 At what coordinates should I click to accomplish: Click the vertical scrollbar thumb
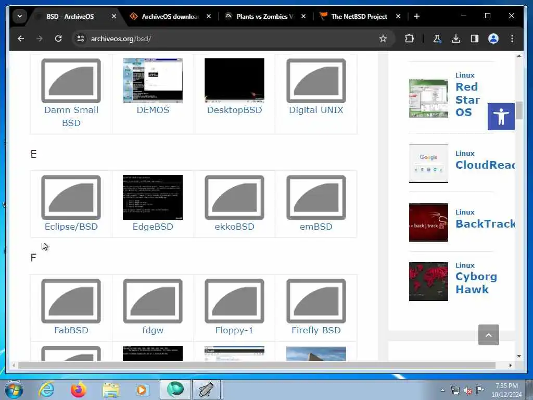(519, 110)
